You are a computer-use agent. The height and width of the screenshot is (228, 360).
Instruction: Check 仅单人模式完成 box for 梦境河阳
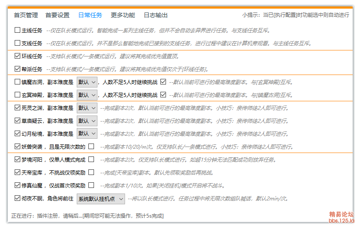coord(91,159)
